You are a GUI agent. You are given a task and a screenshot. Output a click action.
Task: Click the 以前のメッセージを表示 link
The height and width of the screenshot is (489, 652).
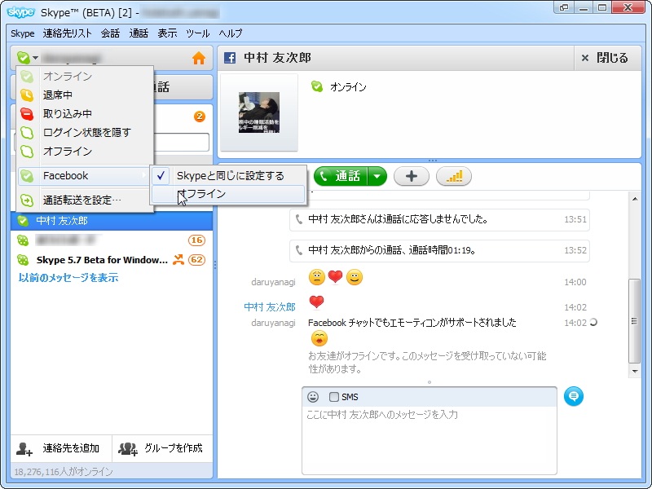tap(68, 277)
